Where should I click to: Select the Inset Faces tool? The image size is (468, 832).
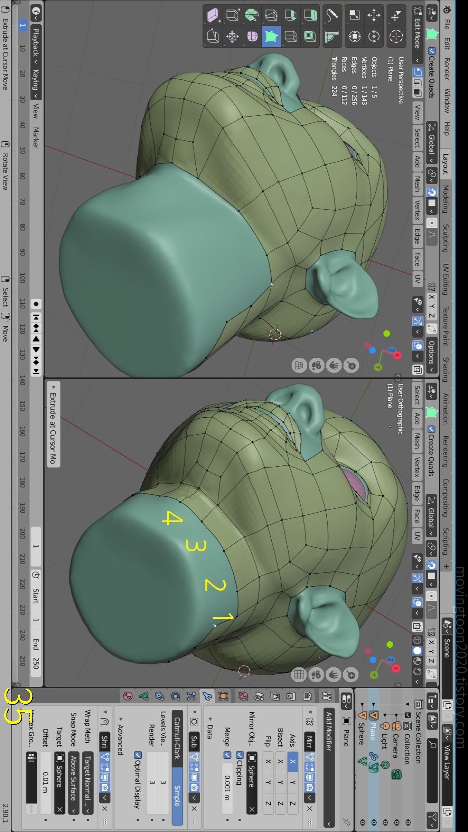[310, 36]
